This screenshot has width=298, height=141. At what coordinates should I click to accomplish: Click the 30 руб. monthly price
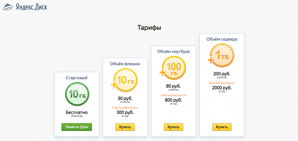125,99
